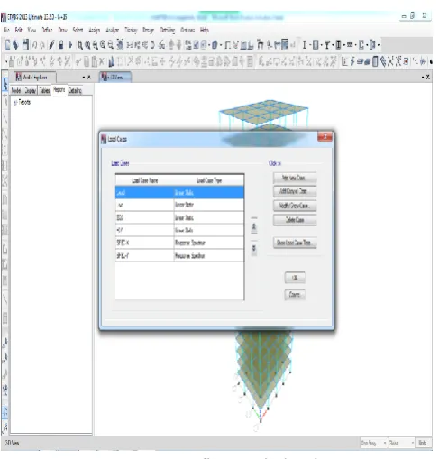Click the Redo arrow icon
This screenshot has width=439, height=459.
42,45
